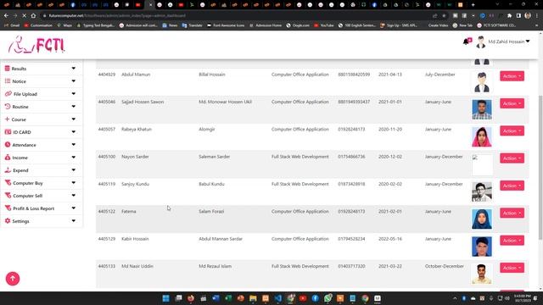The width and height of the screenshot is (543, 305).
Task: Open Action dropdown for Nayon Sarder
Action: 512,158
